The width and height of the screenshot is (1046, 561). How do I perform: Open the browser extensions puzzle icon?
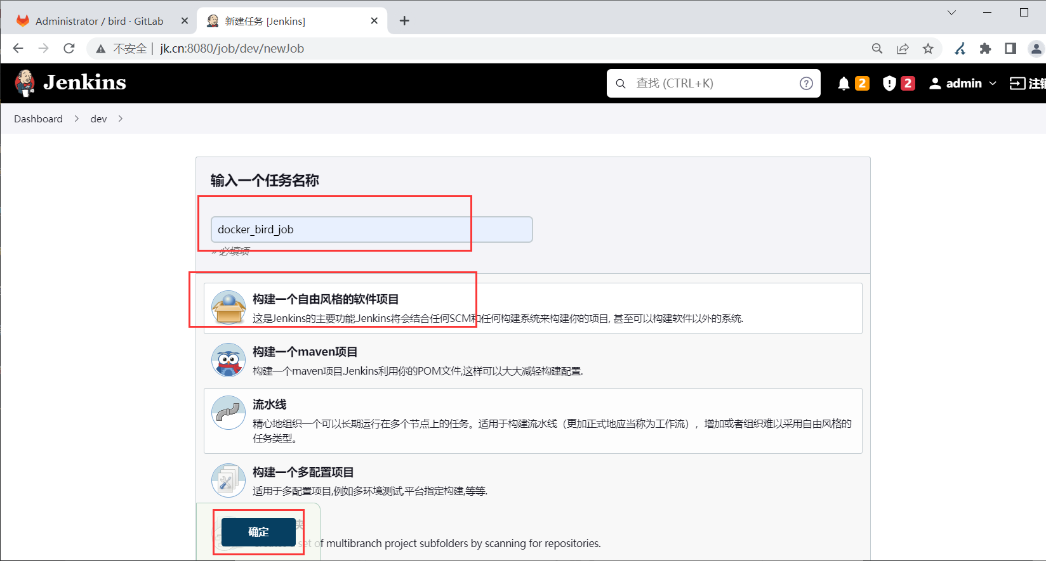coord(985,49)
